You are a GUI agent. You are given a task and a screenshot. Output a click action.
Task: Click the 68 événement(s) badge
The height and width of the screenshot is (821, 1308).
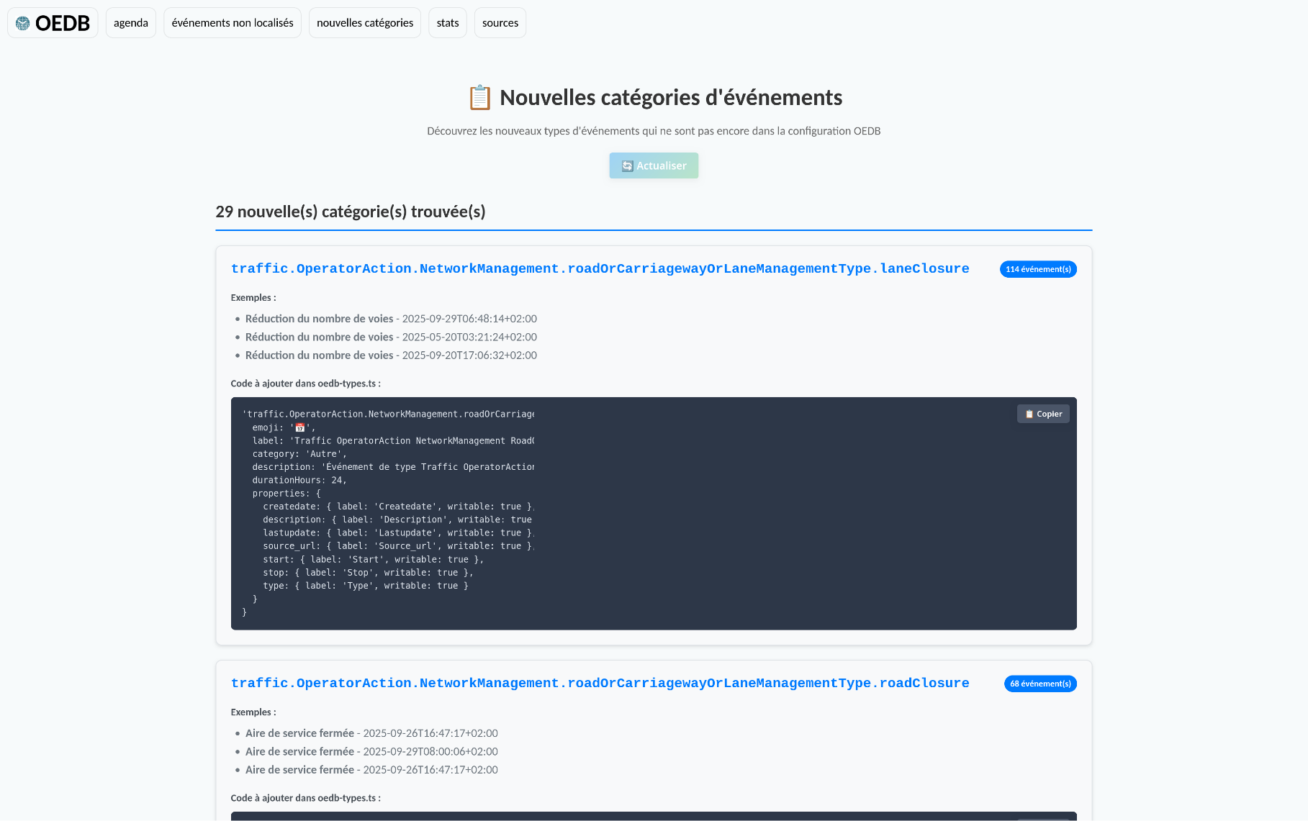pyautogui.click(x=1040, y=684)
